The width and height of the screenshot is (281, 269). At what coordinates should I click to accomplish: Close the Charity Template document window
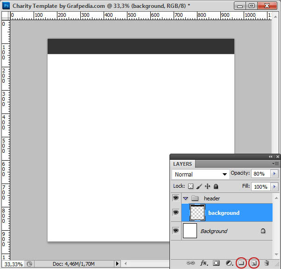pyautogui.click(x=267, y=6)
